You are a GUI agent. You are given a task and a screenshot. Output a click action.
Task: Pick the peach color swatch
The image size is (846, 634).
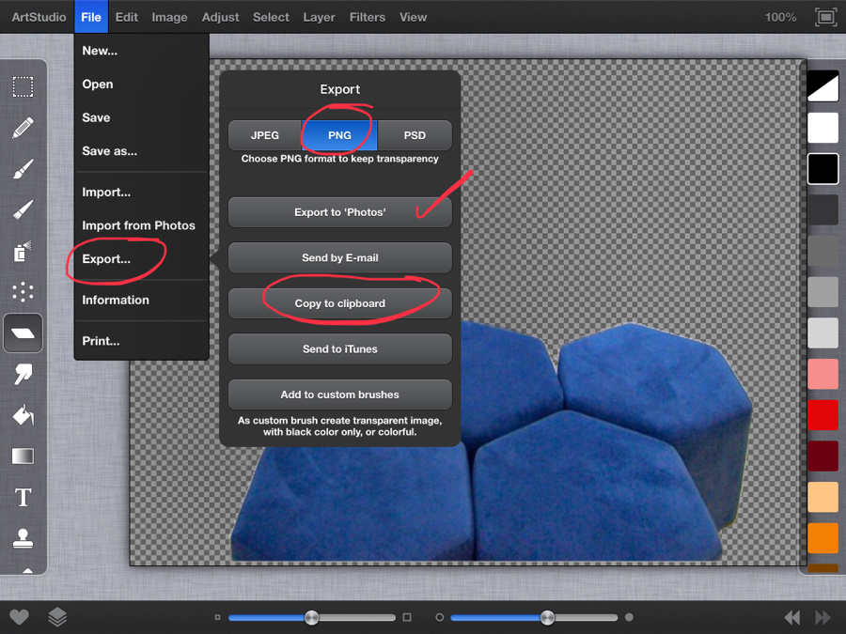tap(822, 497)
